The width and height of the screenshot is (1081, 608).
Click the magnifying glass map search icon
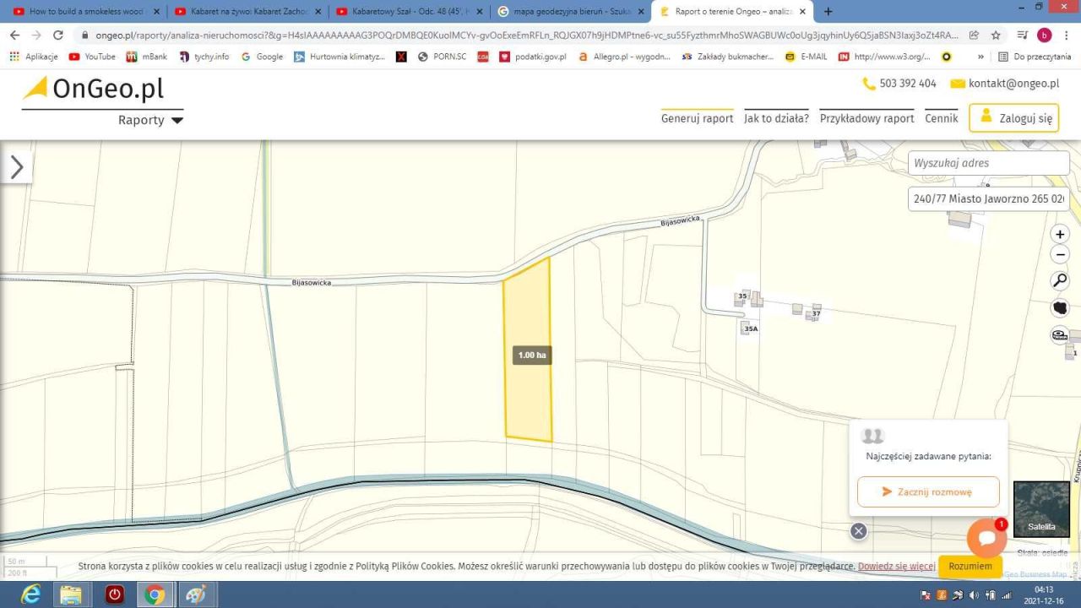(x=1060, y=280)
